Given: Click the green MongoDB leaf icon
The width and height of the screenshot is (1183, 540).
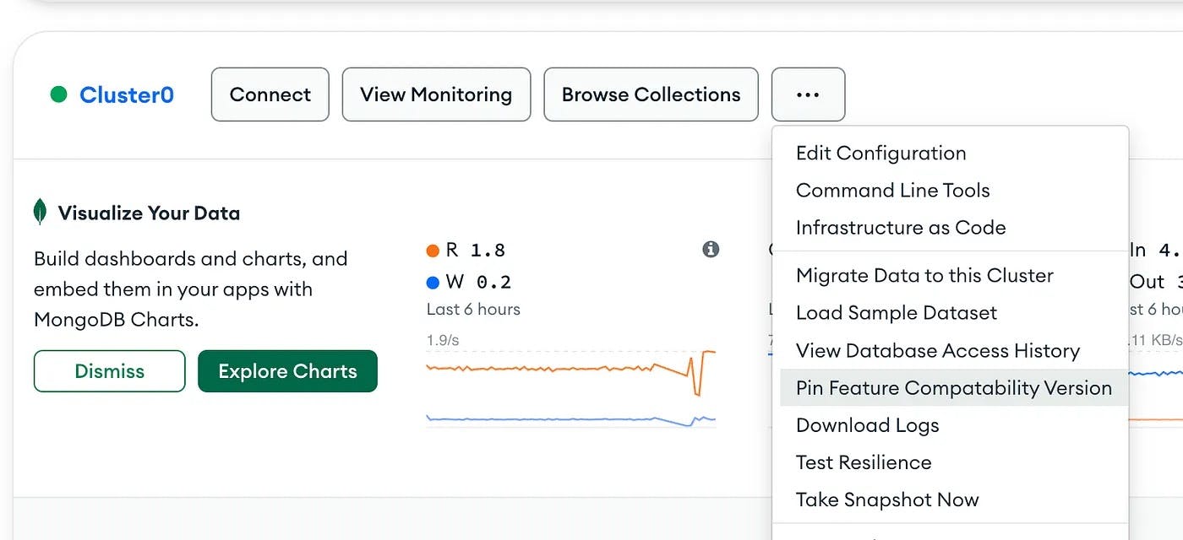Looking at the screenshot, I should 40,213.
